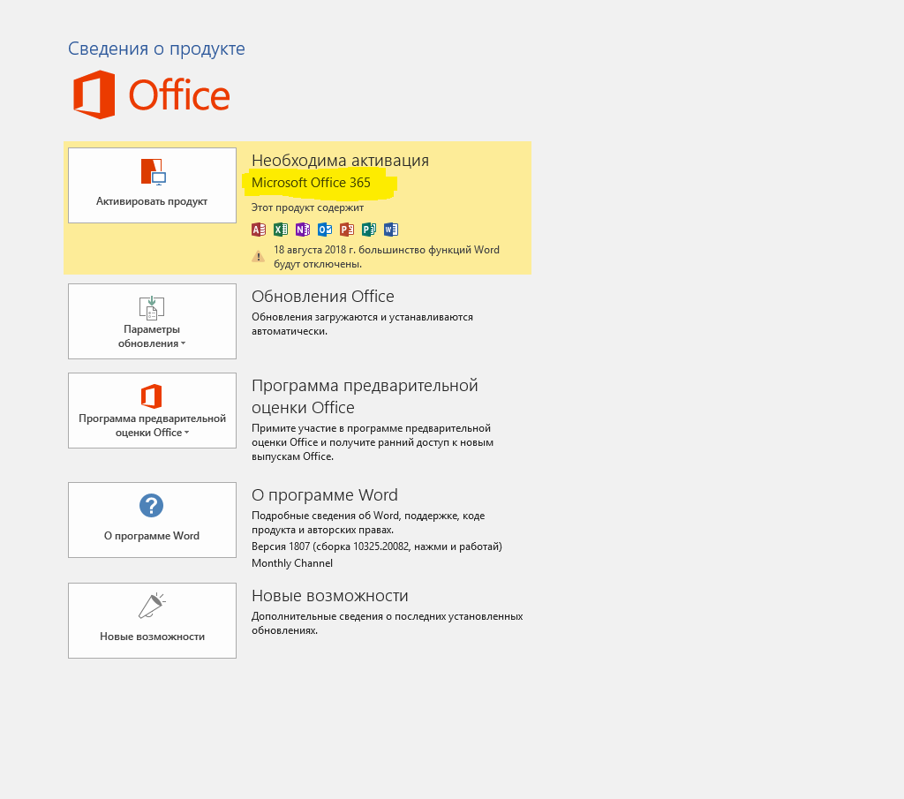Click the Сведения о продукте title
The height and width of the screenshot is (799, 904).
[156, 49]
